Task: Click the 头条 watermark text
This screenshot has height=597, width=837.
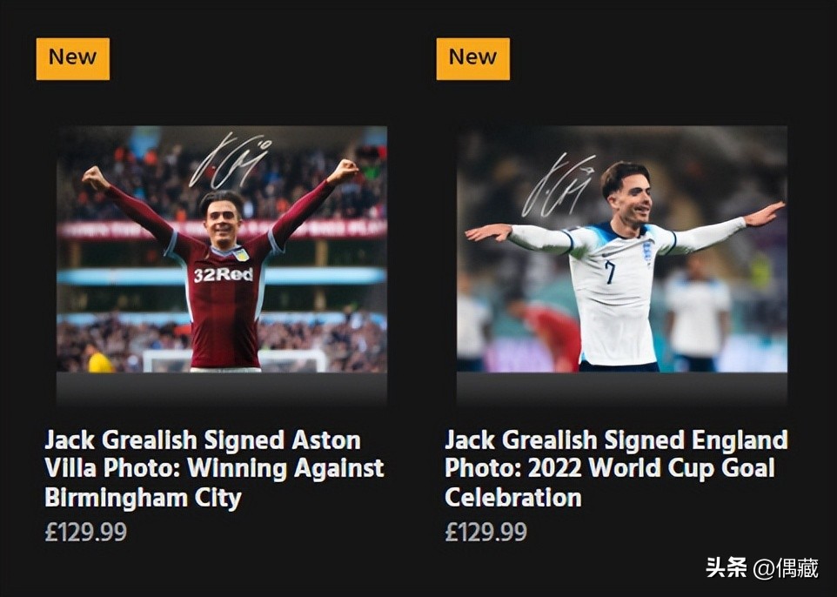Action: click(726, 569)
